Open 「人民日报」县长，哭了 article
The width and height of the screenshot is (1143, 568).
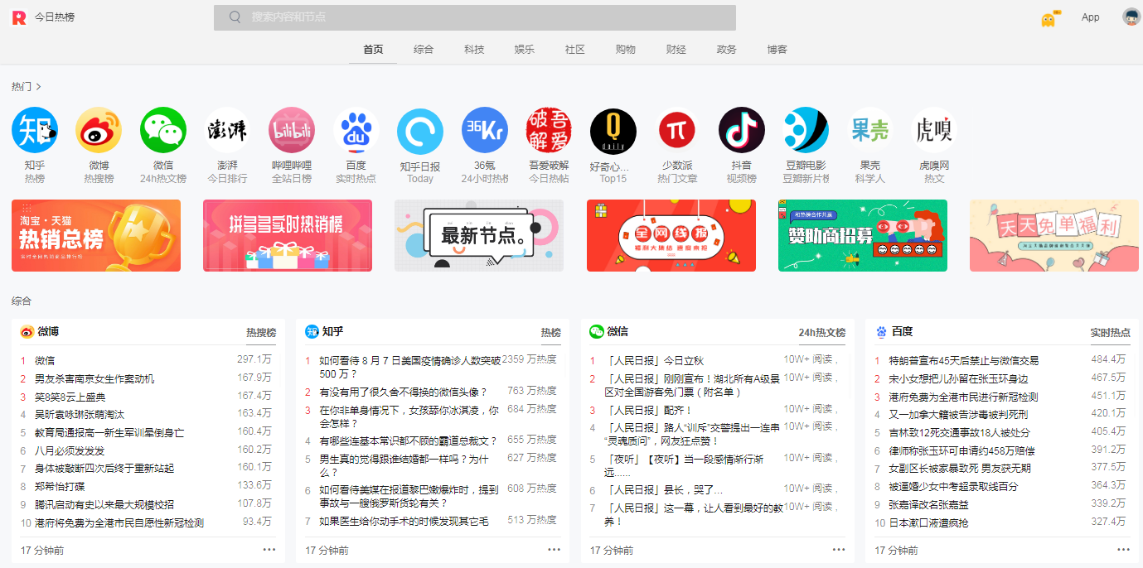pos(664,490)
